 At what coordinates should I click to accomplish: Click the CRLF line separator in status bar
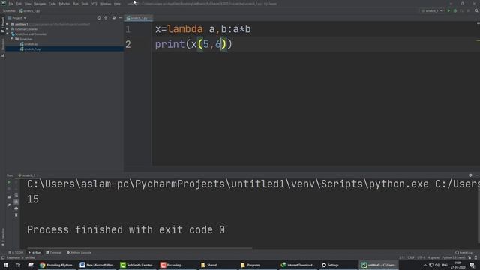pyautogui.click(x=411, y=258)
